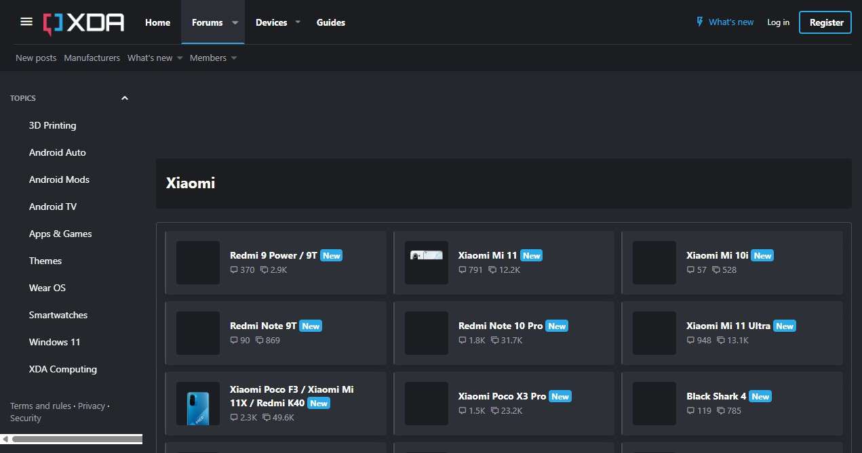Collapse the Topics sidebar section

[124, 98]
